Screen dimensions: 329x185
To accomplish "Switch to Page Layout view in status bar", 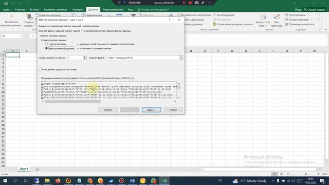I will click(281, 174).
